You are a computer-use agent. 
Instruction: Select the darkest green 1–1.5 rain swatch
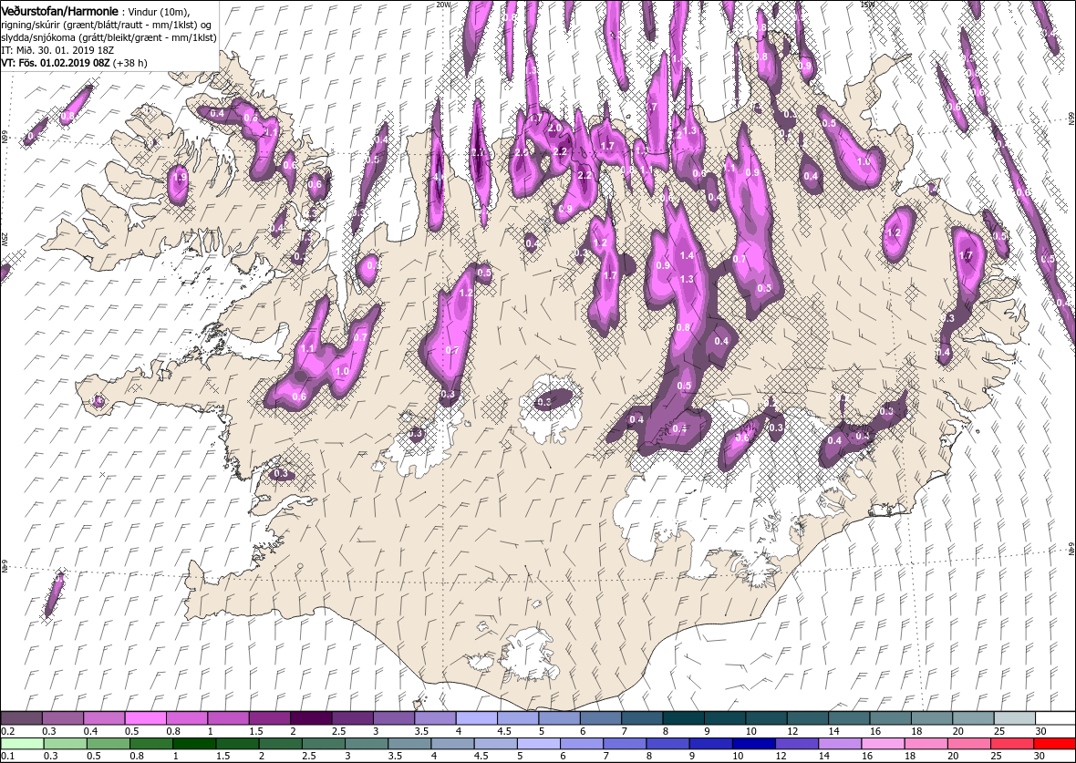[194, 744]
